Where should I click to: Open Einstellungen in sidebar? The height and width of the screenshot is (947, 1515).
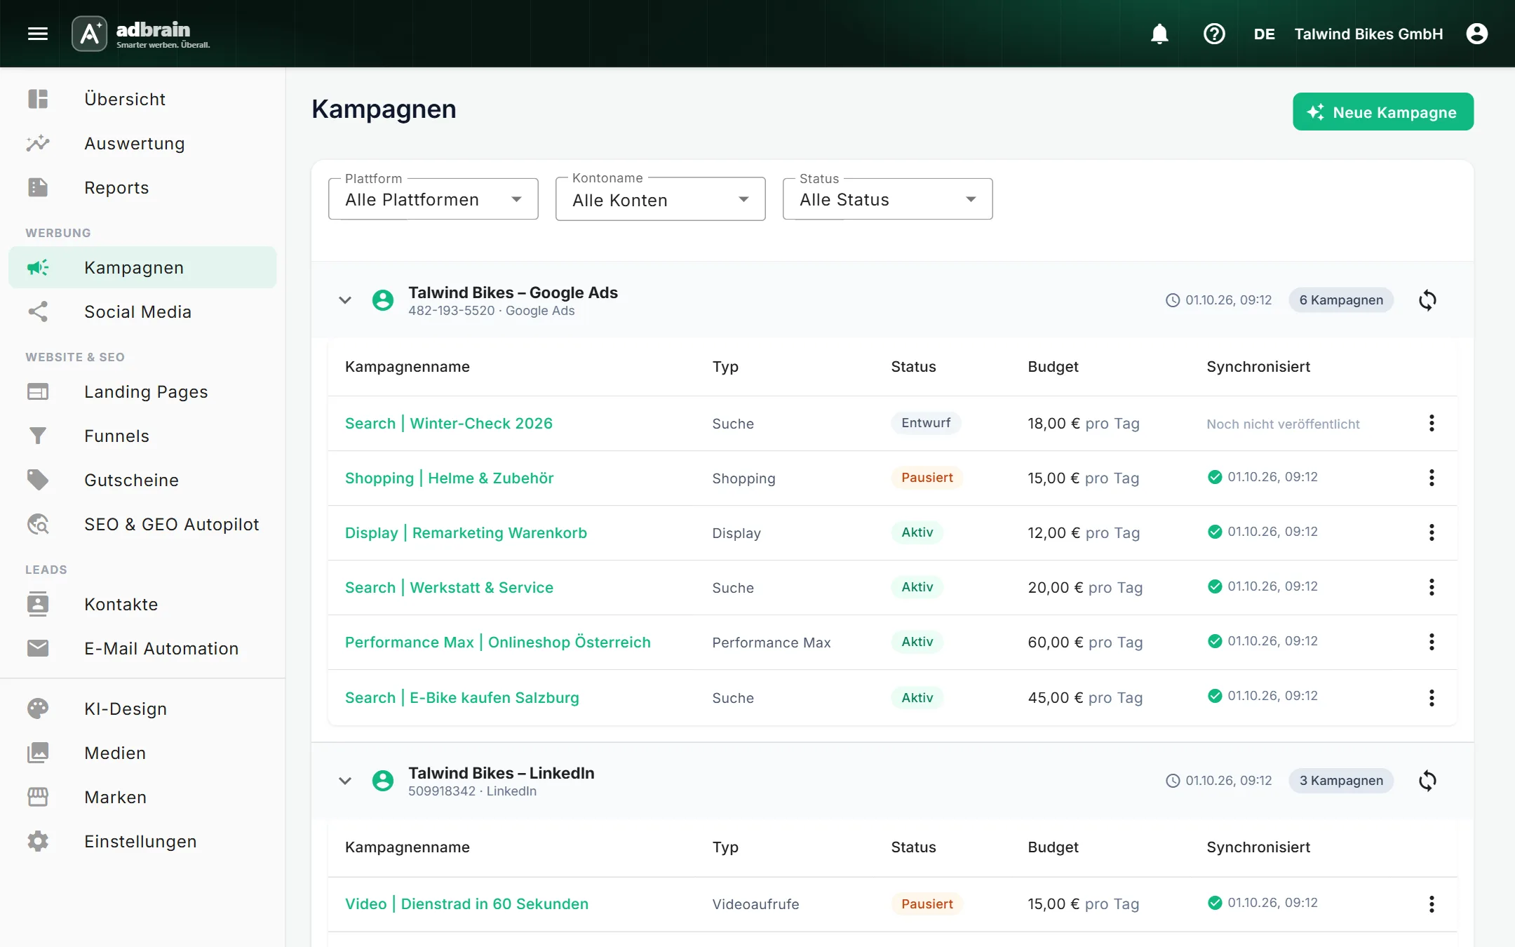coord(142,841)
